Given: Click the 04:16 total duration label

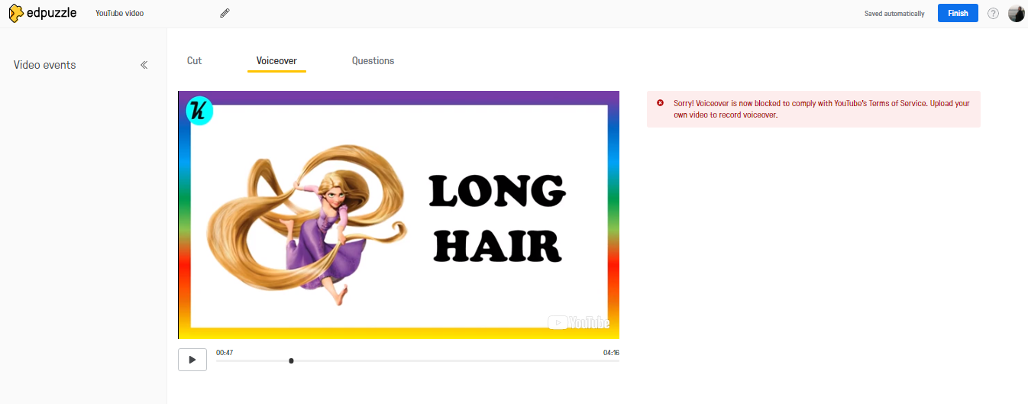Looking at the screenshot, I should point(611,353).
